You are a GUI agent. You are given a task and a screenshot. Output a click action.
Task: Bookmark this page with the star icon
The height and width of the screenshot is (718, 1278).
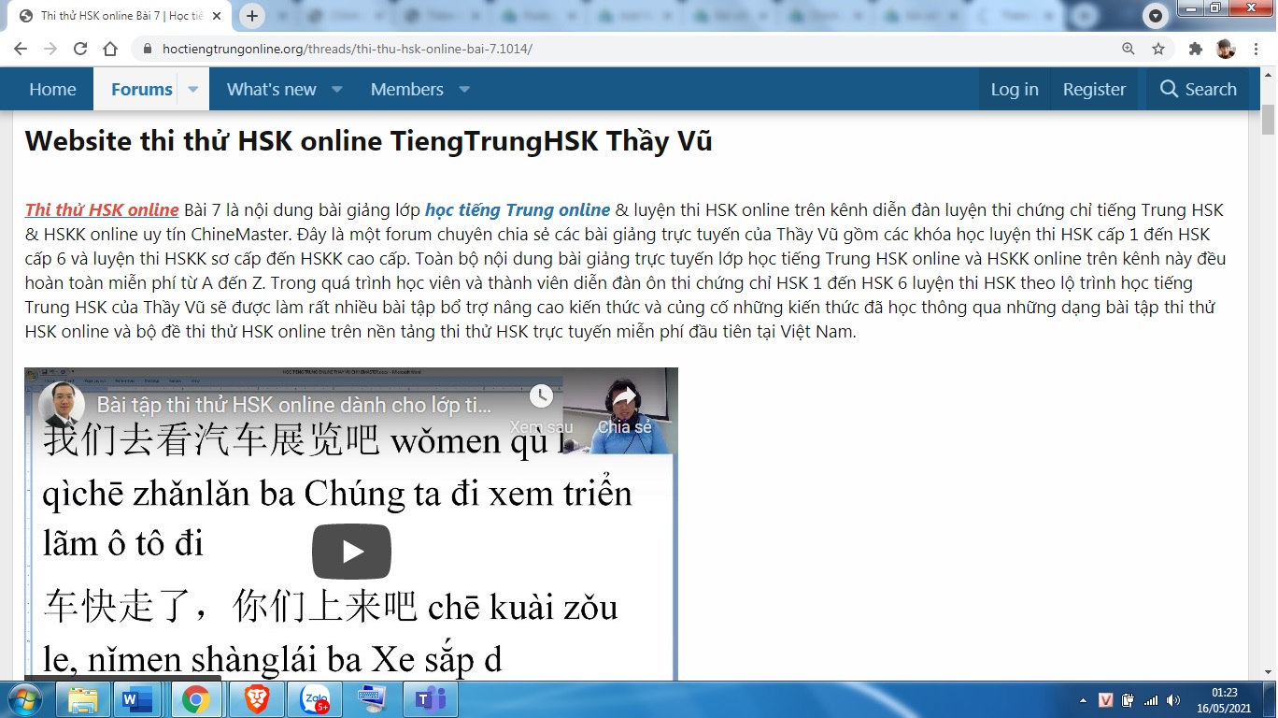(x=1158, y=49)
